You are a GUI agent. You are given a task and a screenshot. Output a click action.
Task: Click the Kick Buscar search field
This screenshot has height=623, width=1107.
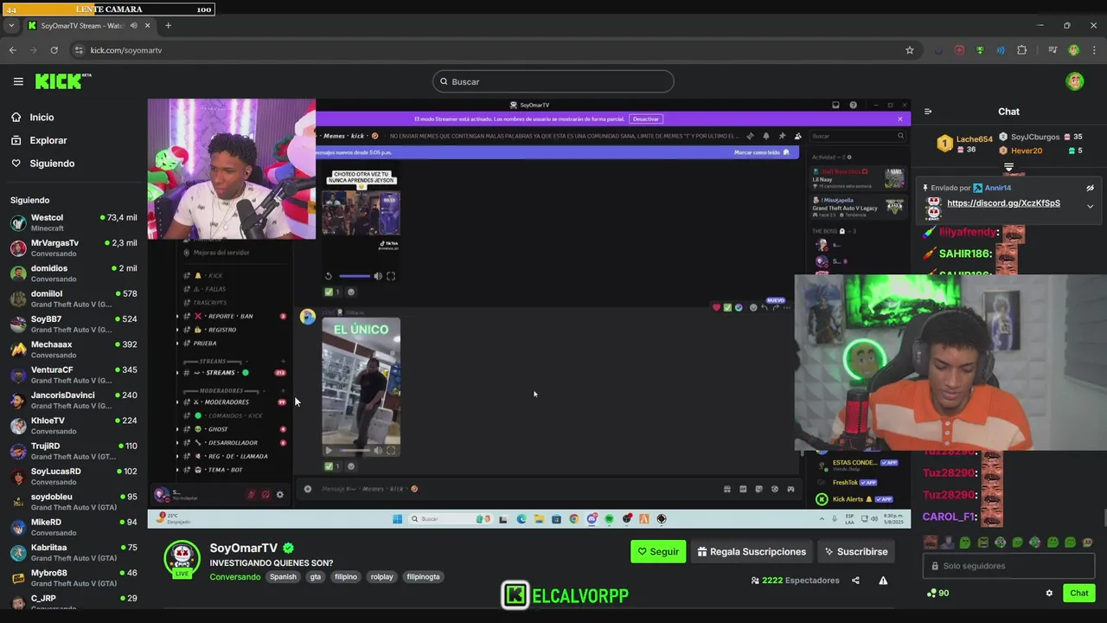553,81
